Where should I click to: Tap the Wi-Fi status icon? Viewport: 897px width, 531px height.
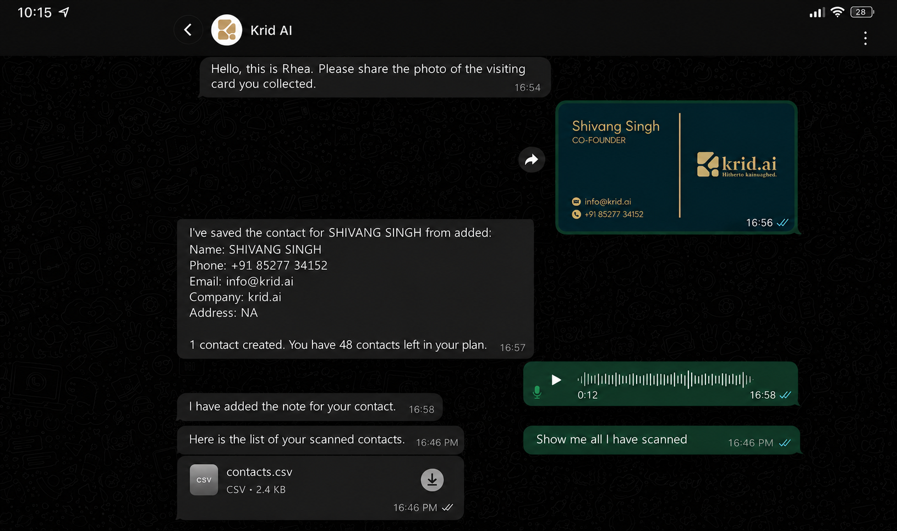pyautogui.click(x=837, y=12)
